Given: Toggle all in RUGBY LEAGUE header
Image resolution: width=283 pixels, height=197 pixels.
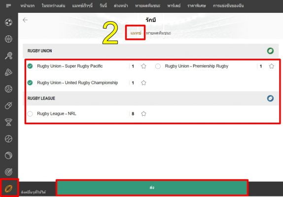Looking at the screenshot, I should point(270,98).
